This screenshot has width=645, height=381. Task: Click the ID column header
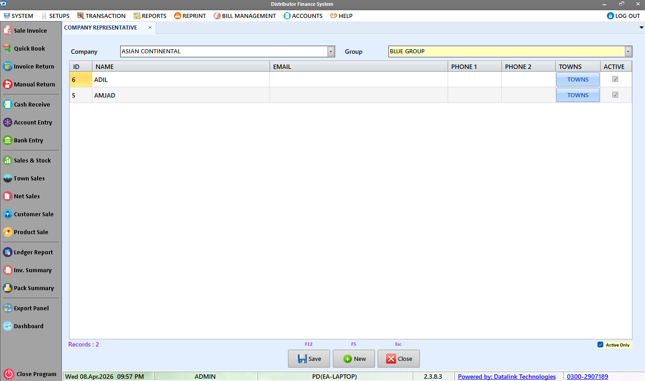81,67
